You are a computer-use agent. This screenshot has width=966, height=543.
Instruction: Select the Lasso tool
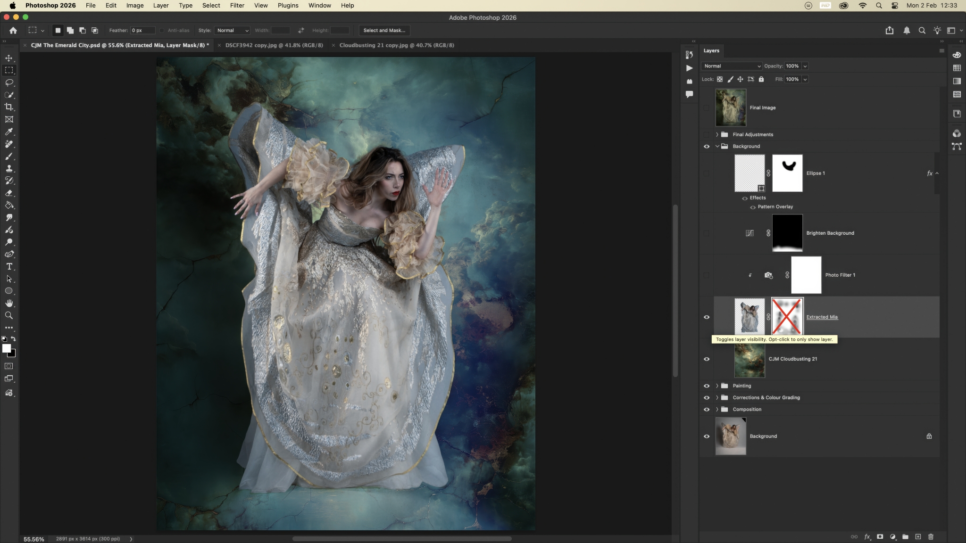coord(9,82)
